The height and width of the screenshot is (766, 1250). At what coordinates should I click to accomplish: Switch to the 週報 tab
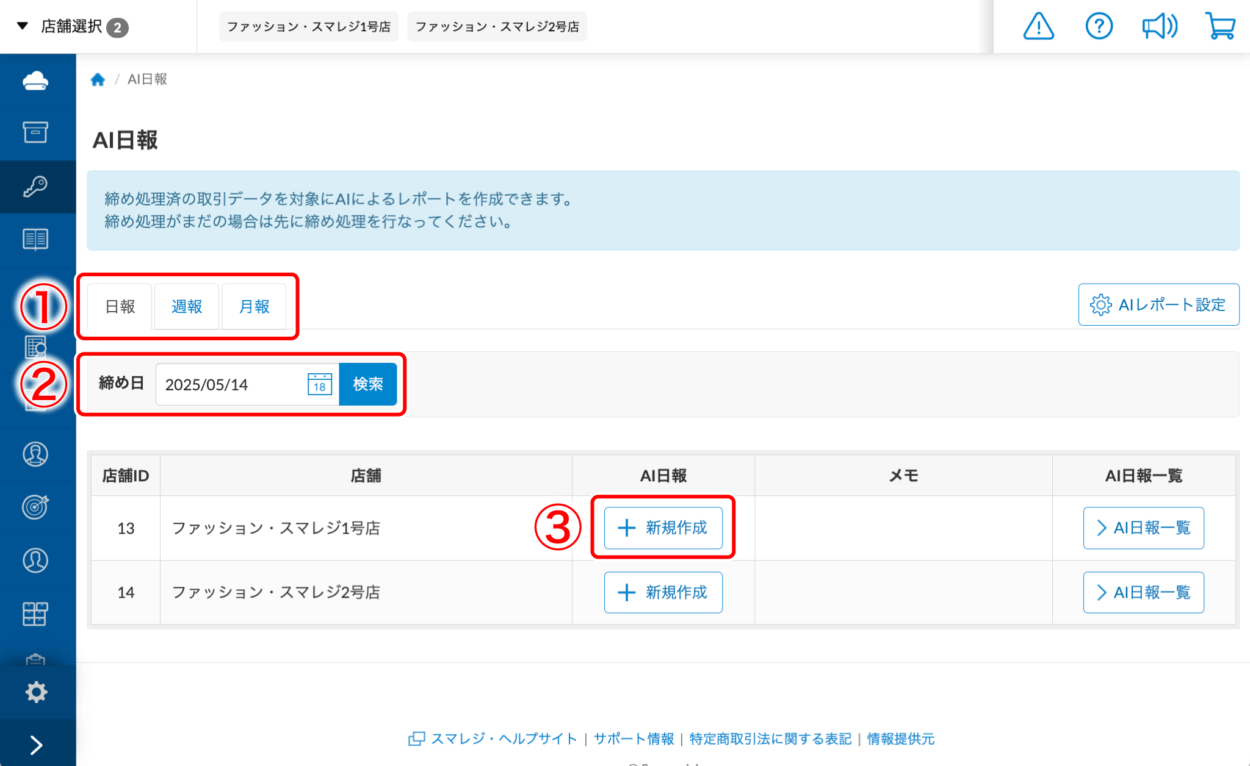[x=187, y=307]
